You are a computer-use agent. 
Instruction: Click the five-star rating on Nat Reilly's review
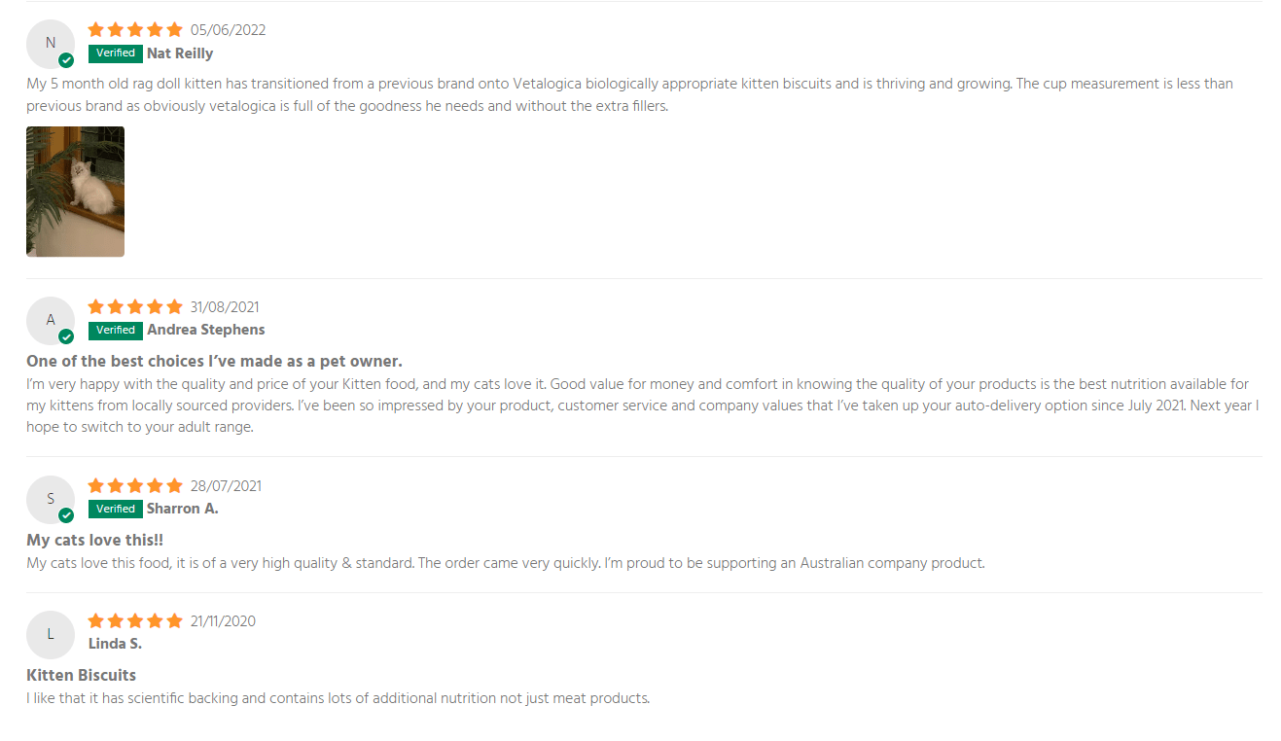pyautogui.click(x=135, y=30)
